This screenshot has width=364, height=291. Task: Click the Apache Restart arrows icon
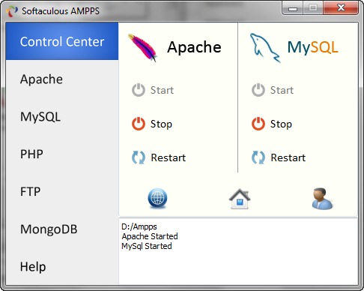point(139,157)
